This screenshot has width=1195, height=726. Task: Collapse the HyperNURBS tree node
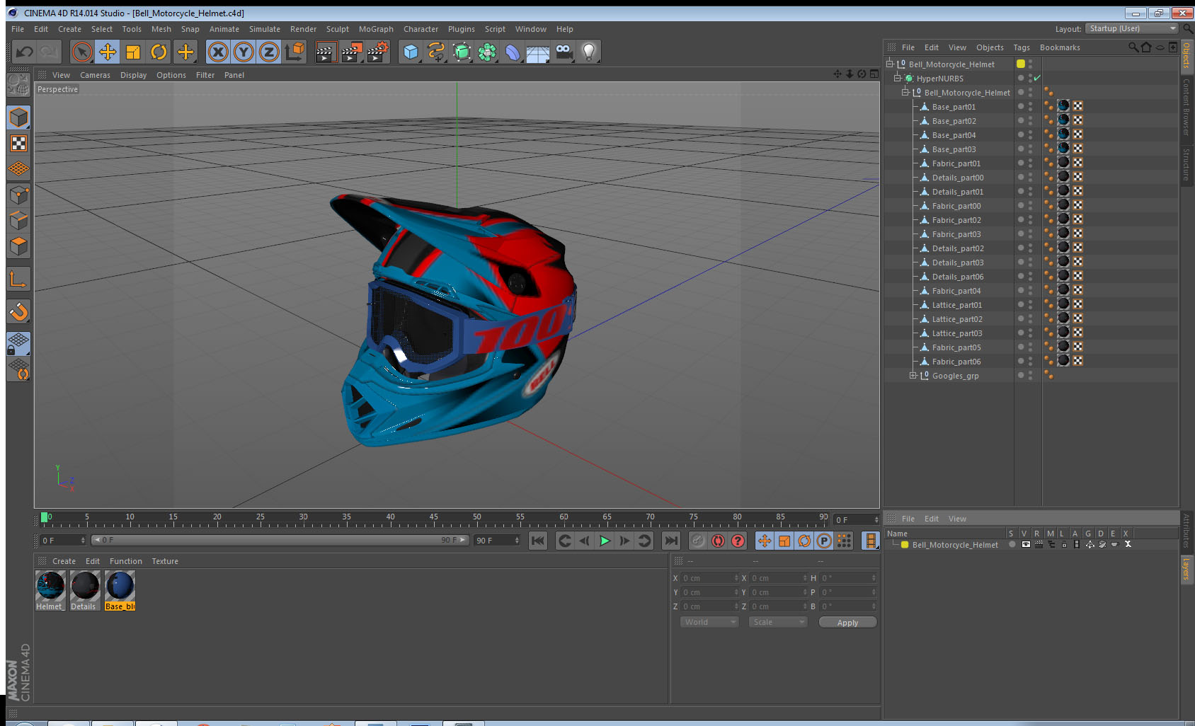tap(897, 78)
